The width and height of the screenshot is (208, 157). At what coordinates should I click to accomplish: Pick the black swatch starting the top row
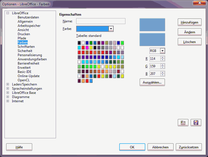click(79, 43)
